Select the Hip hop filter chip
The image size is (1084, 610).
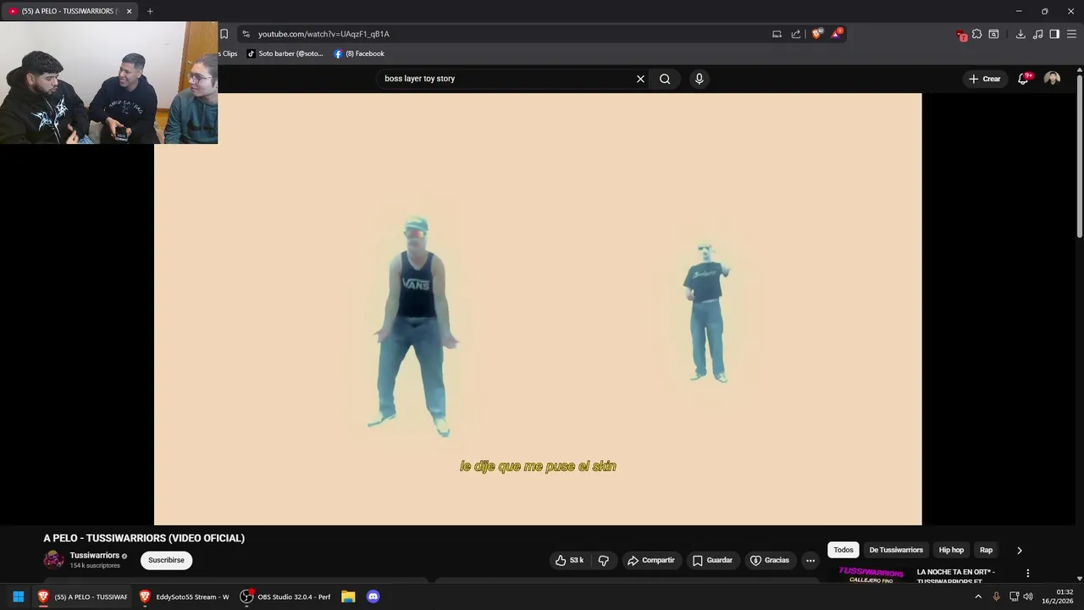click(951, 550)
